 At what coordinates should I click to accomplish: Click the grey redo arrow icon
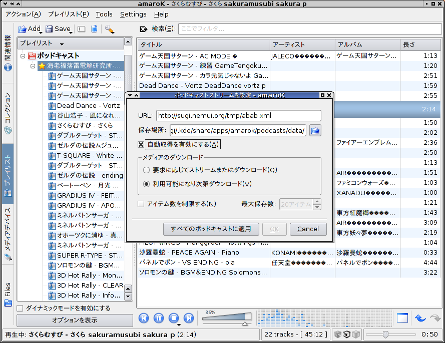435,318
